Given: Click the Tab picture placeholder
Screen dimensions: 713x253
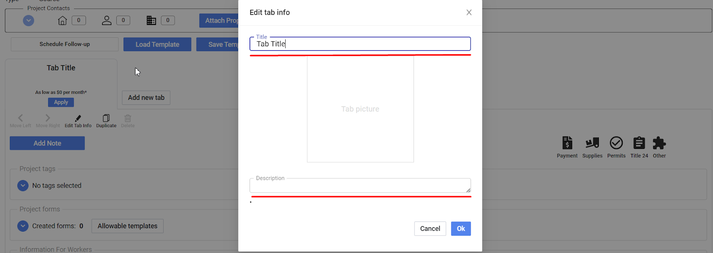Looking at the screenshot, I should (x=360, y=109).
